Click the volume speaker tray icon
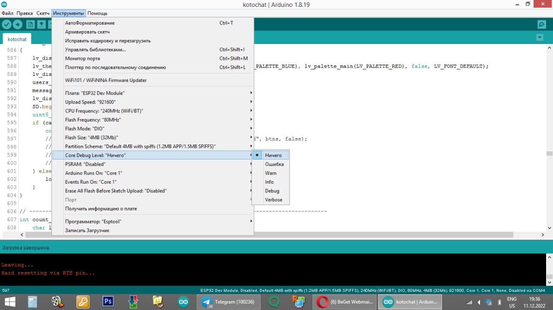 480,302
